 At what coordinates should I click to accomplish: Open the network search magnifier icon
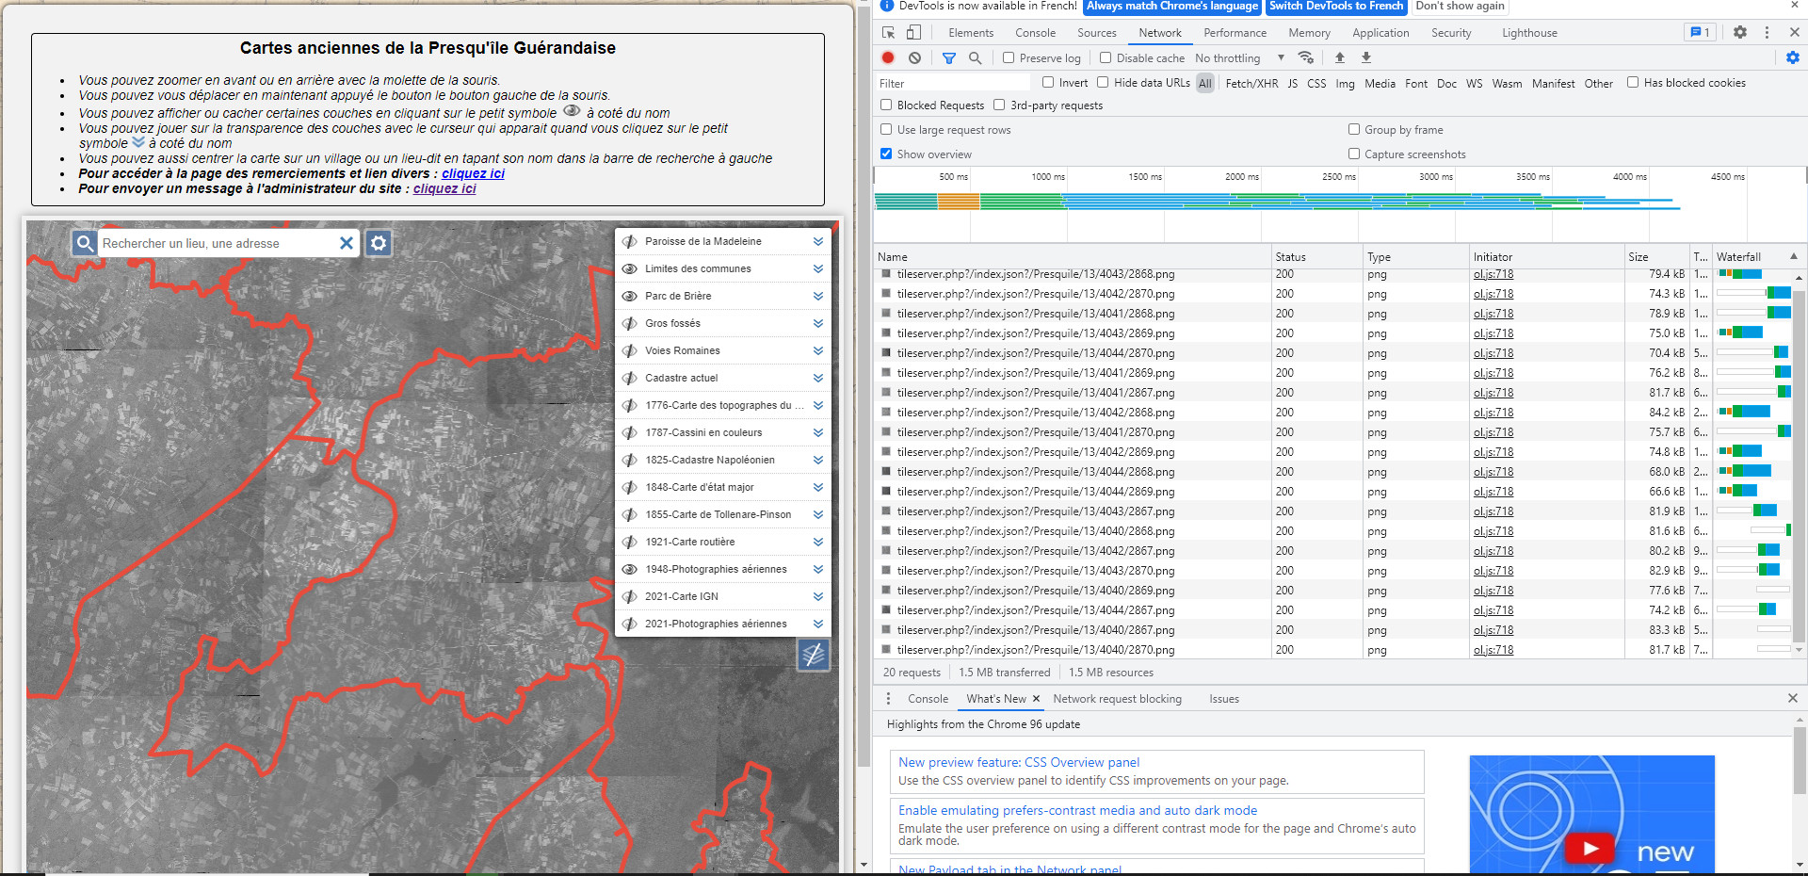pos(976,57)
